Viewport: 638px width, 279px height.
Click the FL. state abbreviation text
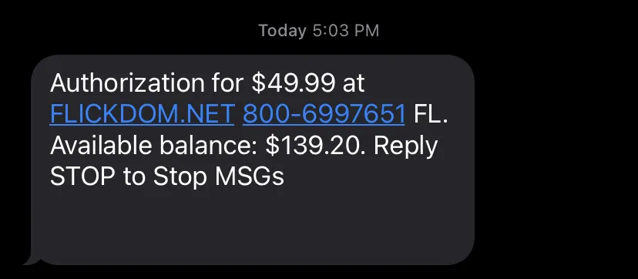(x=431, y=114)
